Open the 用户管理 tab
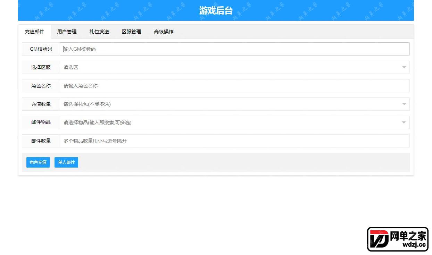The width and height of the screenshot is (432, 255). point(67,32)
